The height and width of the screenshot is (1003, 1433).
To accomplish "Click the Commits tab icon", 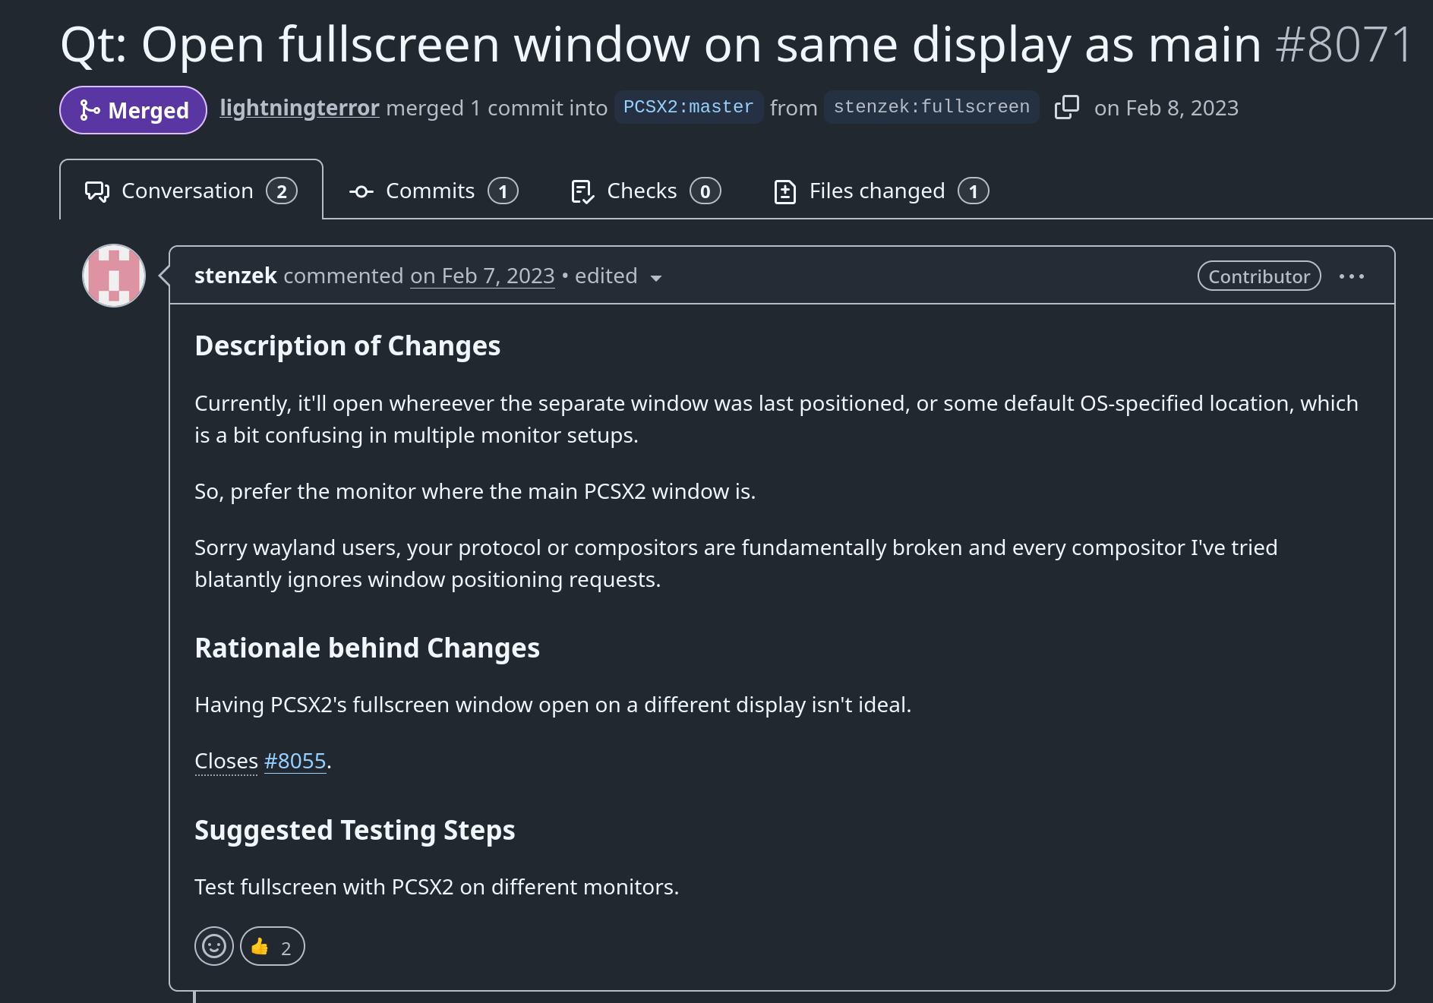I will point(361,191).
